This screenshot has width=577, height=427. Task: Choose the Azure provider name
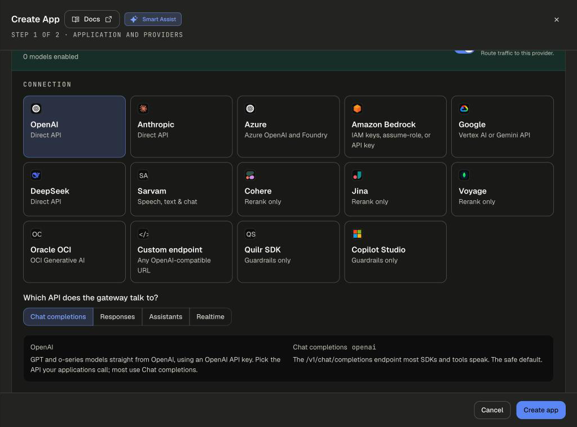256,125
